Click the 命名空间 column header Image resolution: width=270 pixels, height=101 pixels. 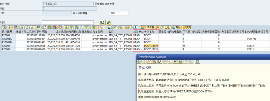(x=100, y=32)
